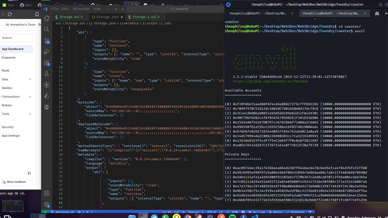
Task: Open VS Code icon in the taskbar
Action: coord(254,215)
